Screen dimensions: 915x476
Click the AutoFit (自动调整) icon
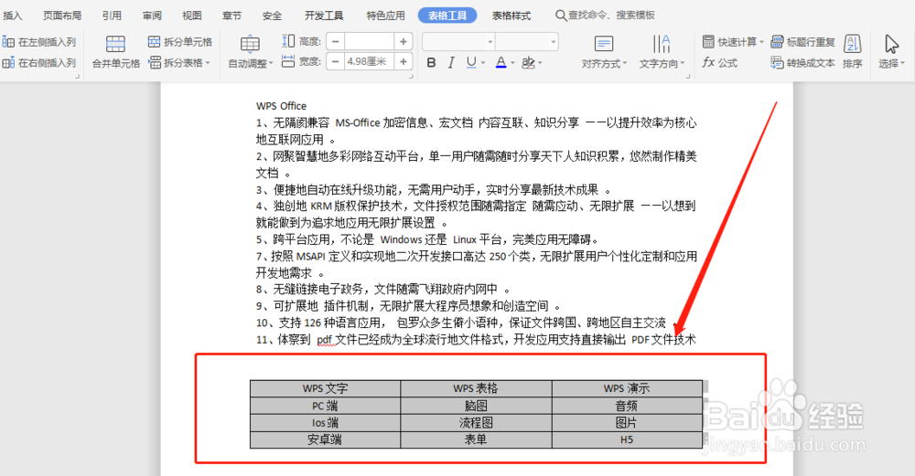point(250,44)
